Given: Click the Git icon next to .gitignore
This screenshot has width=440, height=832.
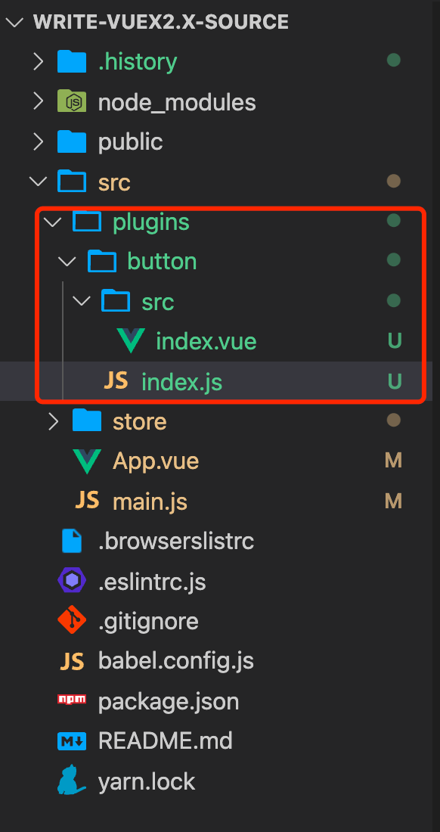Looking at the screenshot, I should tap(71, 620).
